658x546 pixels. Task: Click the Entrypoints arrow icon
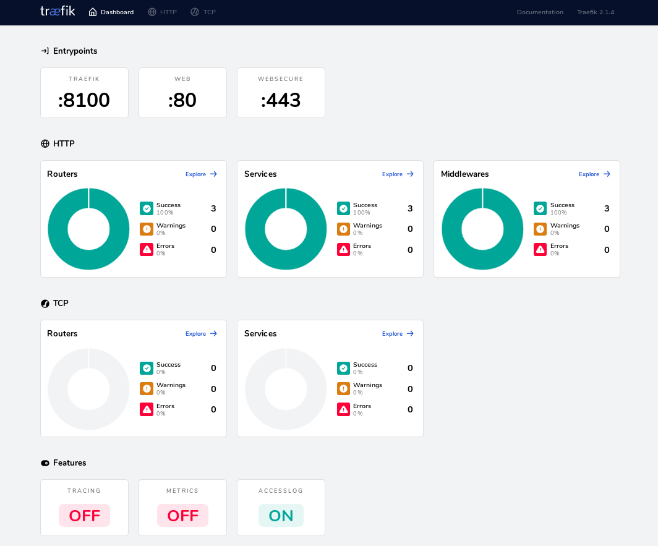tap(45, 51)
